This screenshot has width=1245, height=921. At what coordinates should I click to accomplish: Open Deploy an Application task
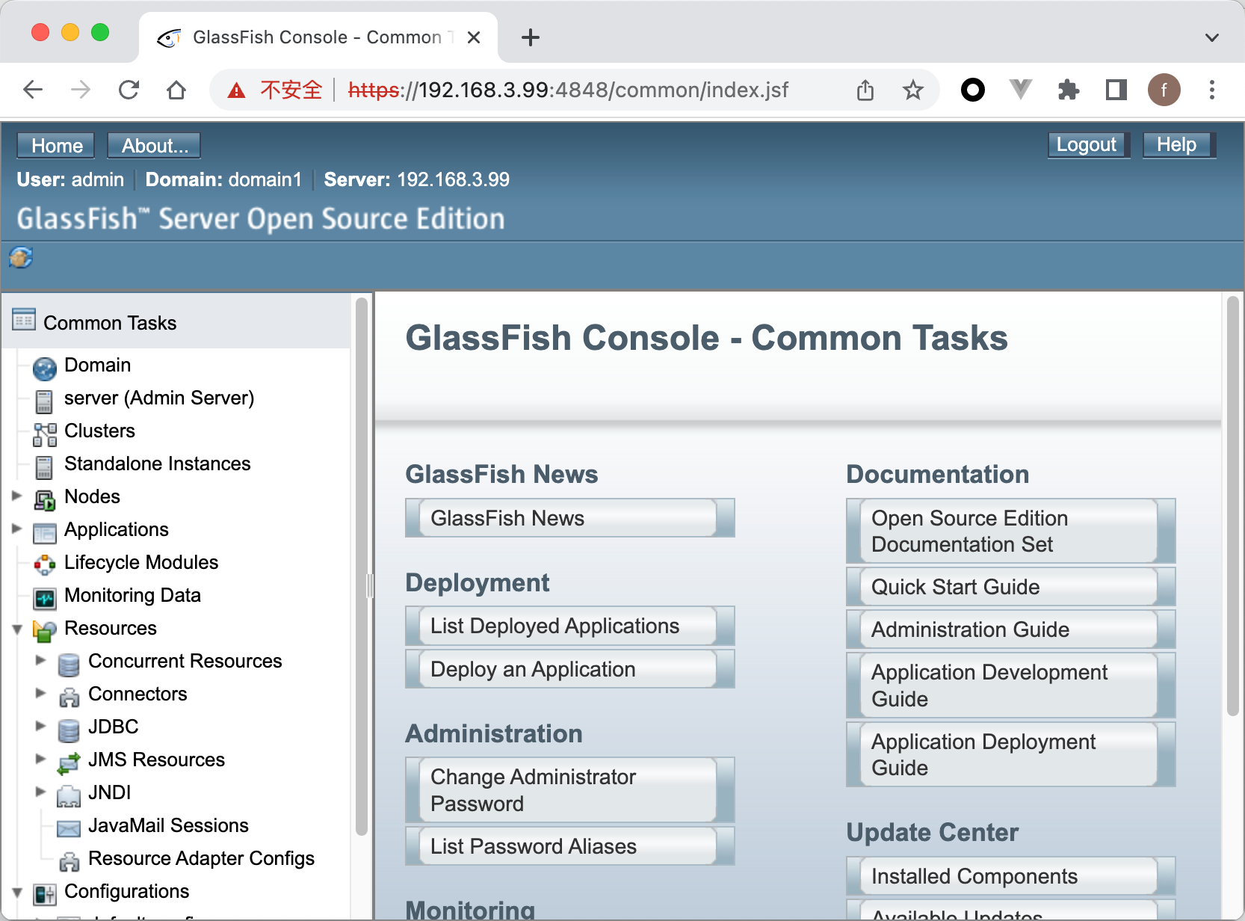point(532,669)
